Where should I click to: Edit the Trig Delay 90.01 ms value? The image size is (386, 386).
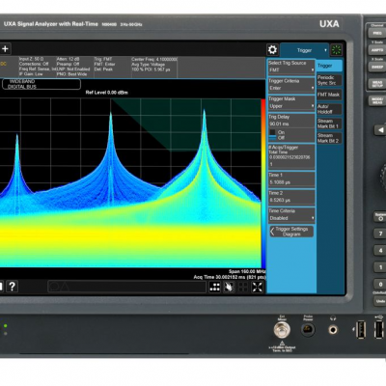291,124
